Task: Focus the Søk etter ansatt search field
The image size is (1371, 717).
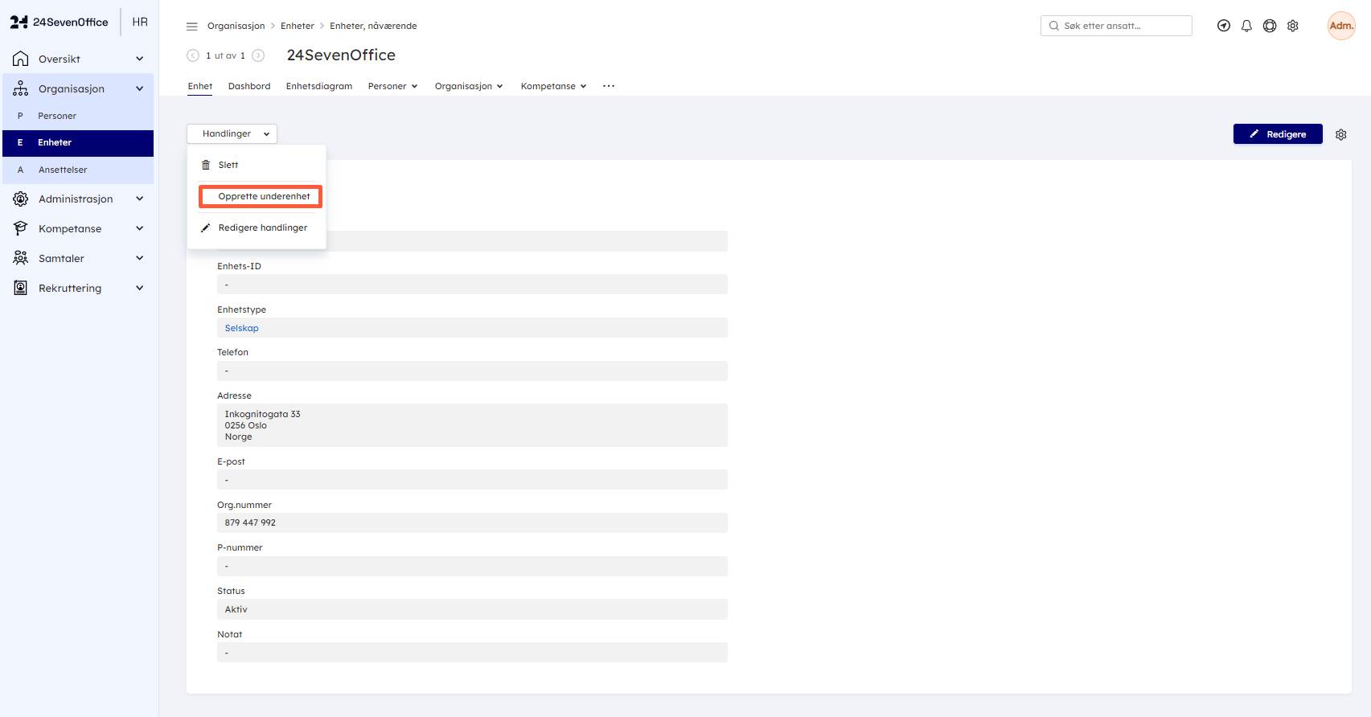Action: 1116,26
